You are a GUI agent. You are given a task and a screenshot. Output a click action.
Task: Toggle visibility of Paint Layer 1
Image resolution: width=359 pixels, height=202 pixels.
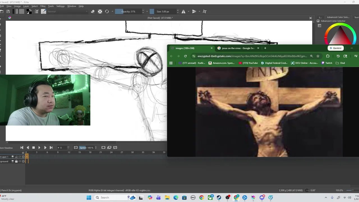pyautogui.click(x=12, y=157)
